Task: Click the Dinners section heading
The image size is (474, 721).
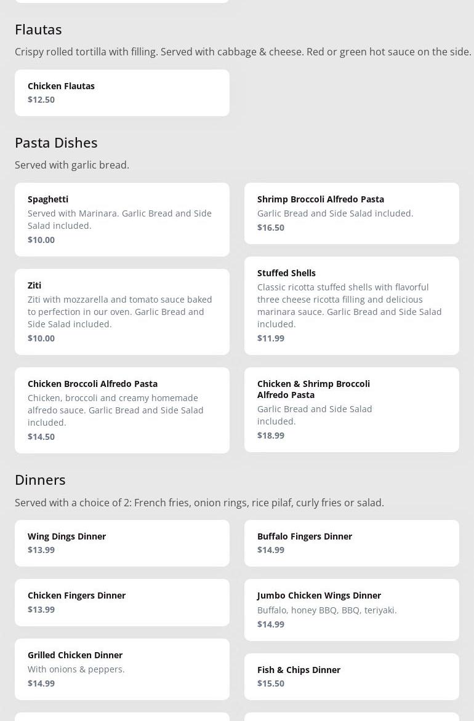Action: [40, 480]
